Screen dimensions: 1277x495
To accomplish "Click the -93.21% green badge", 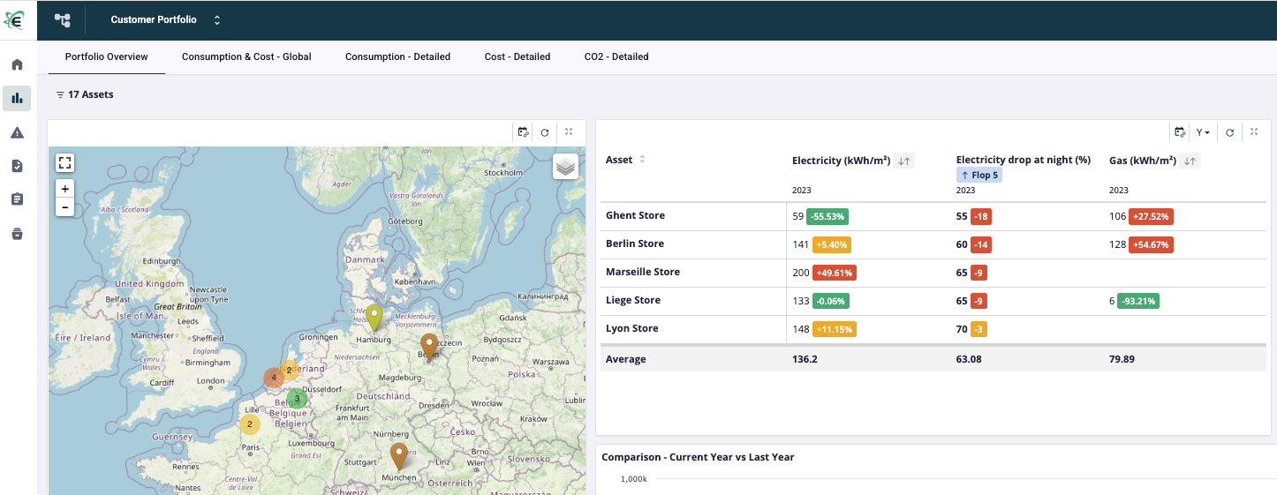I will [x=1137, y=301].
